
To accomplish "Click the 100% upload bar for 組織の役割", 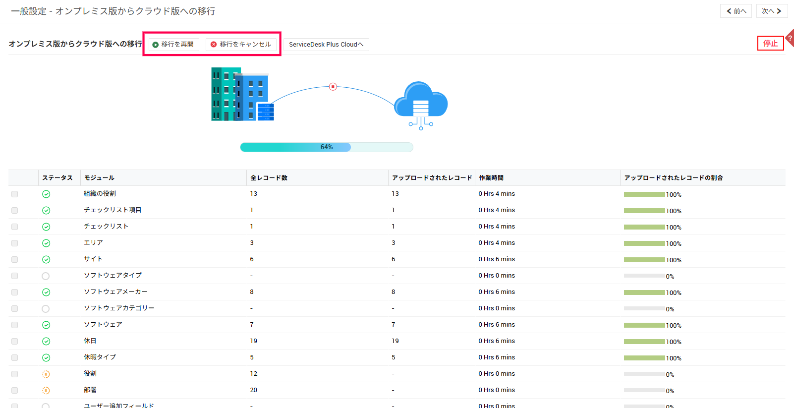I will coord(644,194).
